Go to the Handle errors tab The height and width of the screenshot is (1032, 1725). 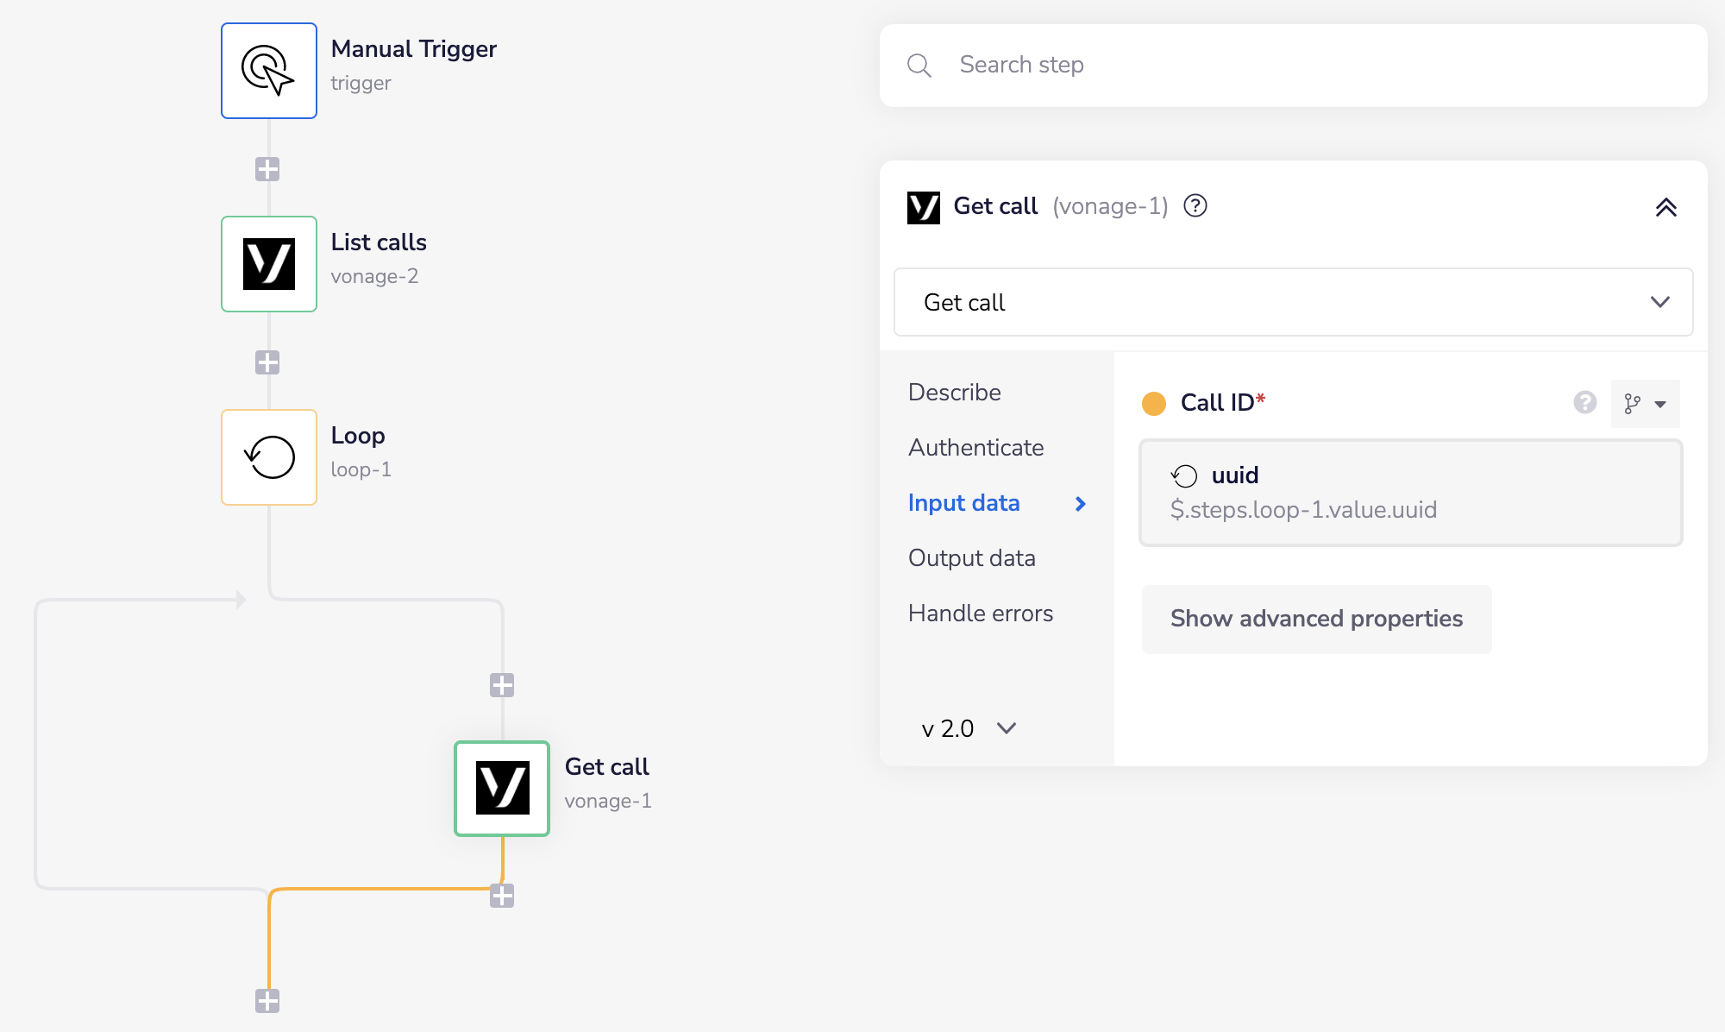tap(980, 614)
